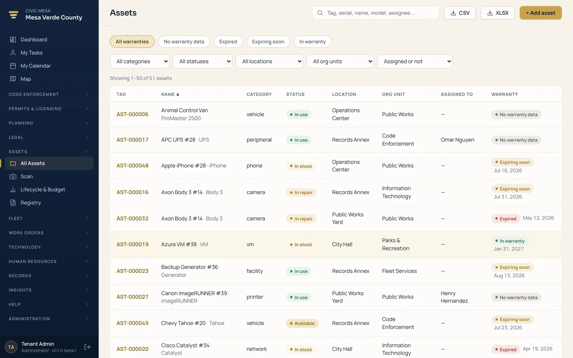573x358 pixels.
Task: Open asset AST-000019
Action: pyautogui.click(x=133, y=245)
